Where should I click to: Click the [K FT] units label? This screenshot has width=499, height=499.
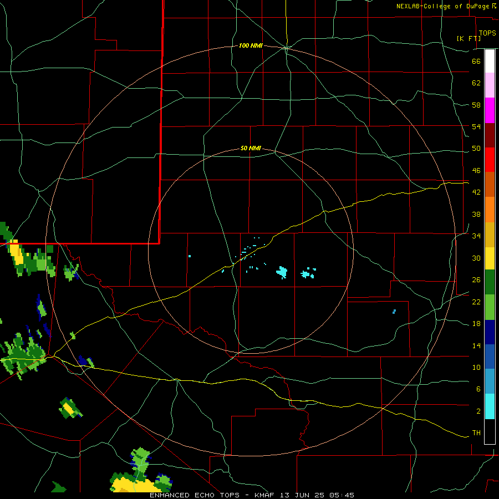pos(469,38)
